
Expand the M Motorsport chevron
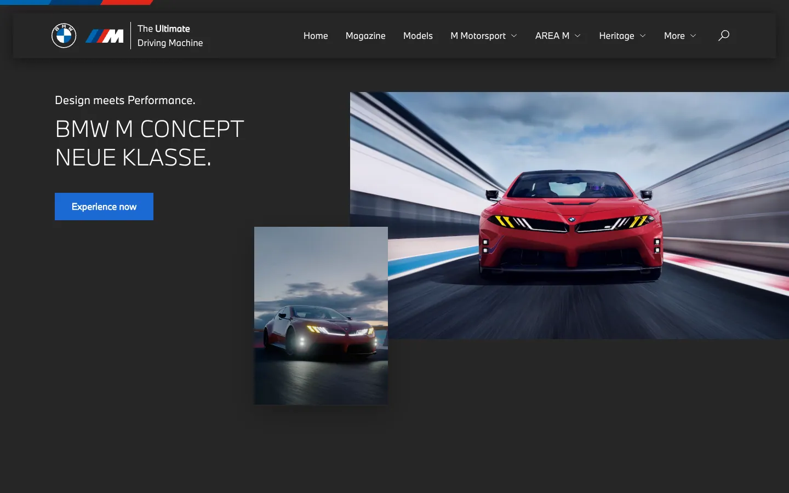[514, 36]
